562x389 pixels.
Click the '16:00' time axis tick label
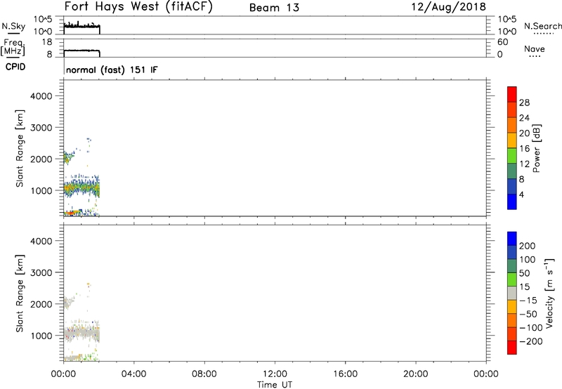point(345,374)
